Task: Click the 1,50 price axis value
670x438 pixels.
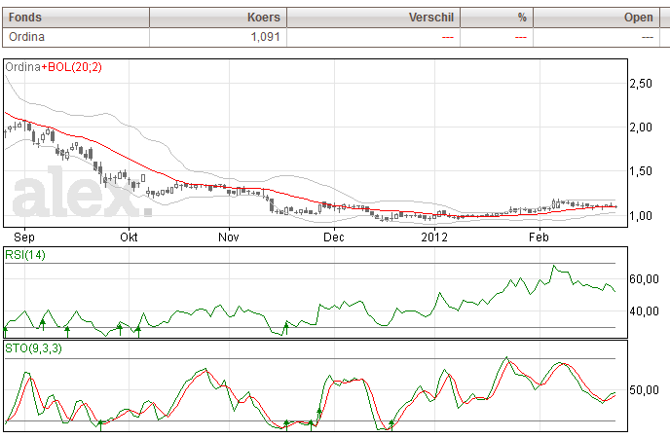Action: 641,171
